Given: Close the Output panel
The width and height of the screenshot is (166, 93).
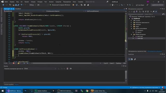Looking at the screenshot, I should pos(126,66).
